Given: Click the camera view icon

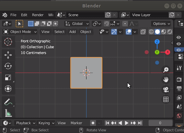Looking at the screenshot, I should click(x=166, y=90).
